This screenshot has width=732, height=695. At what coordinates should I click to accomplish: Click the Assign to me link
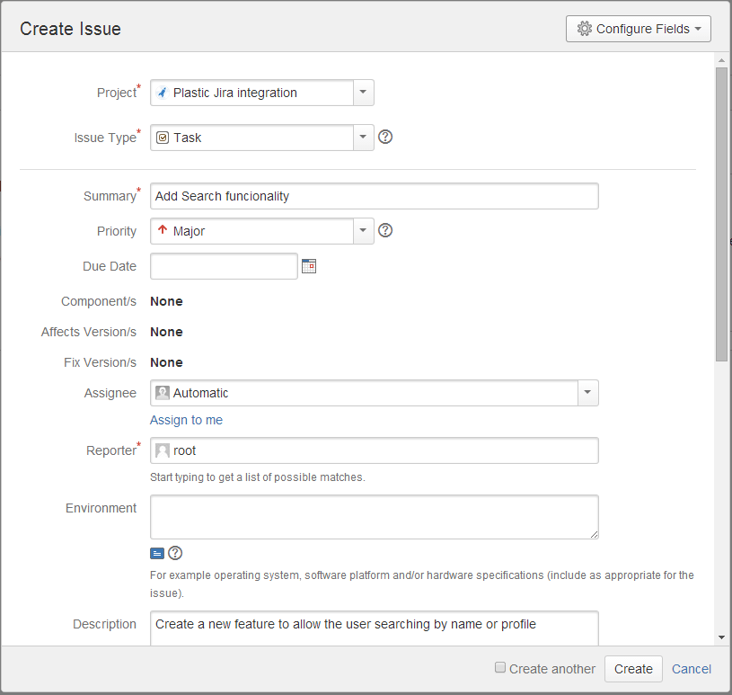(186, 420)
